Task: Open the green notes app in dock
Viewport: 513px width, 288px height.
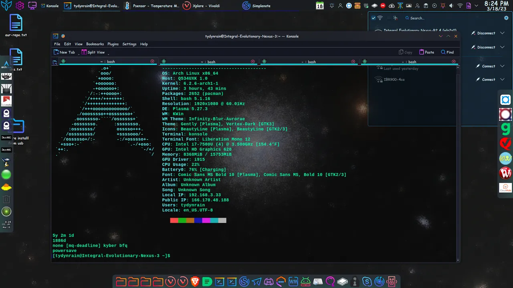Action: [207, 282]
